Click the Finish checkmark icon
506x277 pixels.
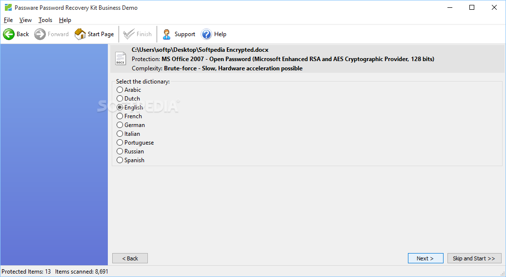click(129, 34)
